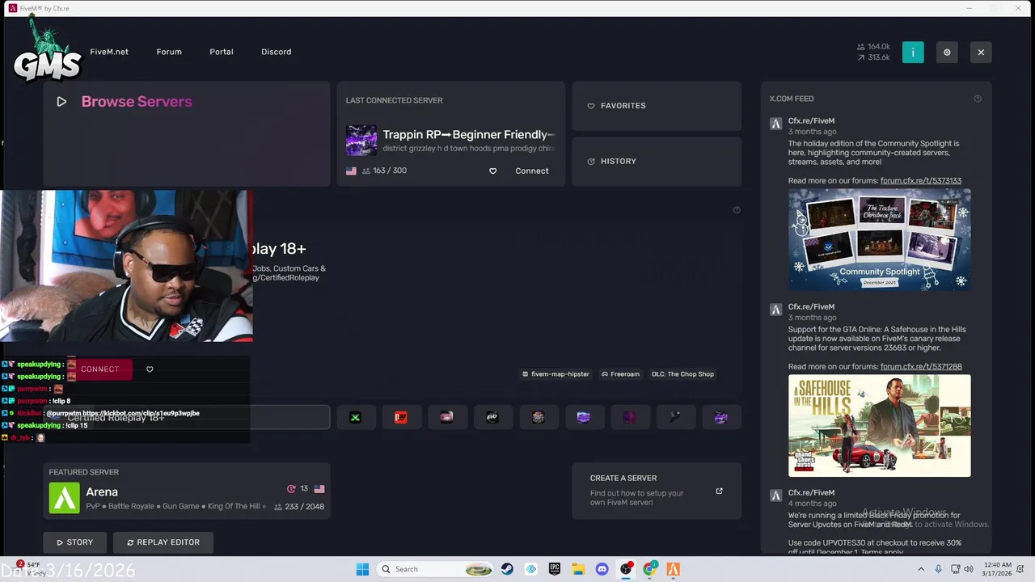Launch Steam from the taskbar

coord(507,569)
